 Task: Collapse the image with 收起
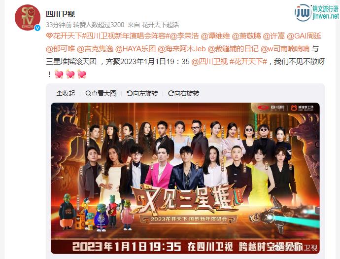coord(66,93)
